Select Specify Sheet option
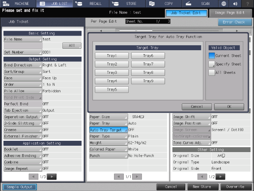The image size is (254, 191). (212, 64)
